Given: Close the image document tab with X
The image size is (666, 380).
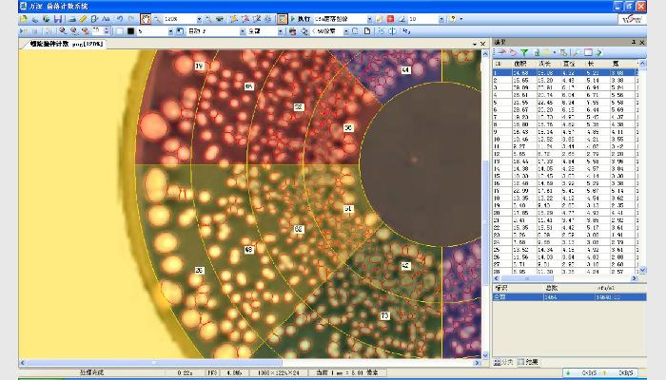Looking at the screenshot, I should (x=483, y=44).
